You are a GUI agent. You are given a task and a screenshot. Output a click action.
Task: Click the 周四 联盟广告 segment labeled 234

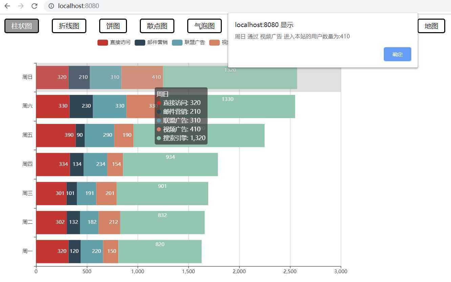pyautogui.click(x=95, y=165)
